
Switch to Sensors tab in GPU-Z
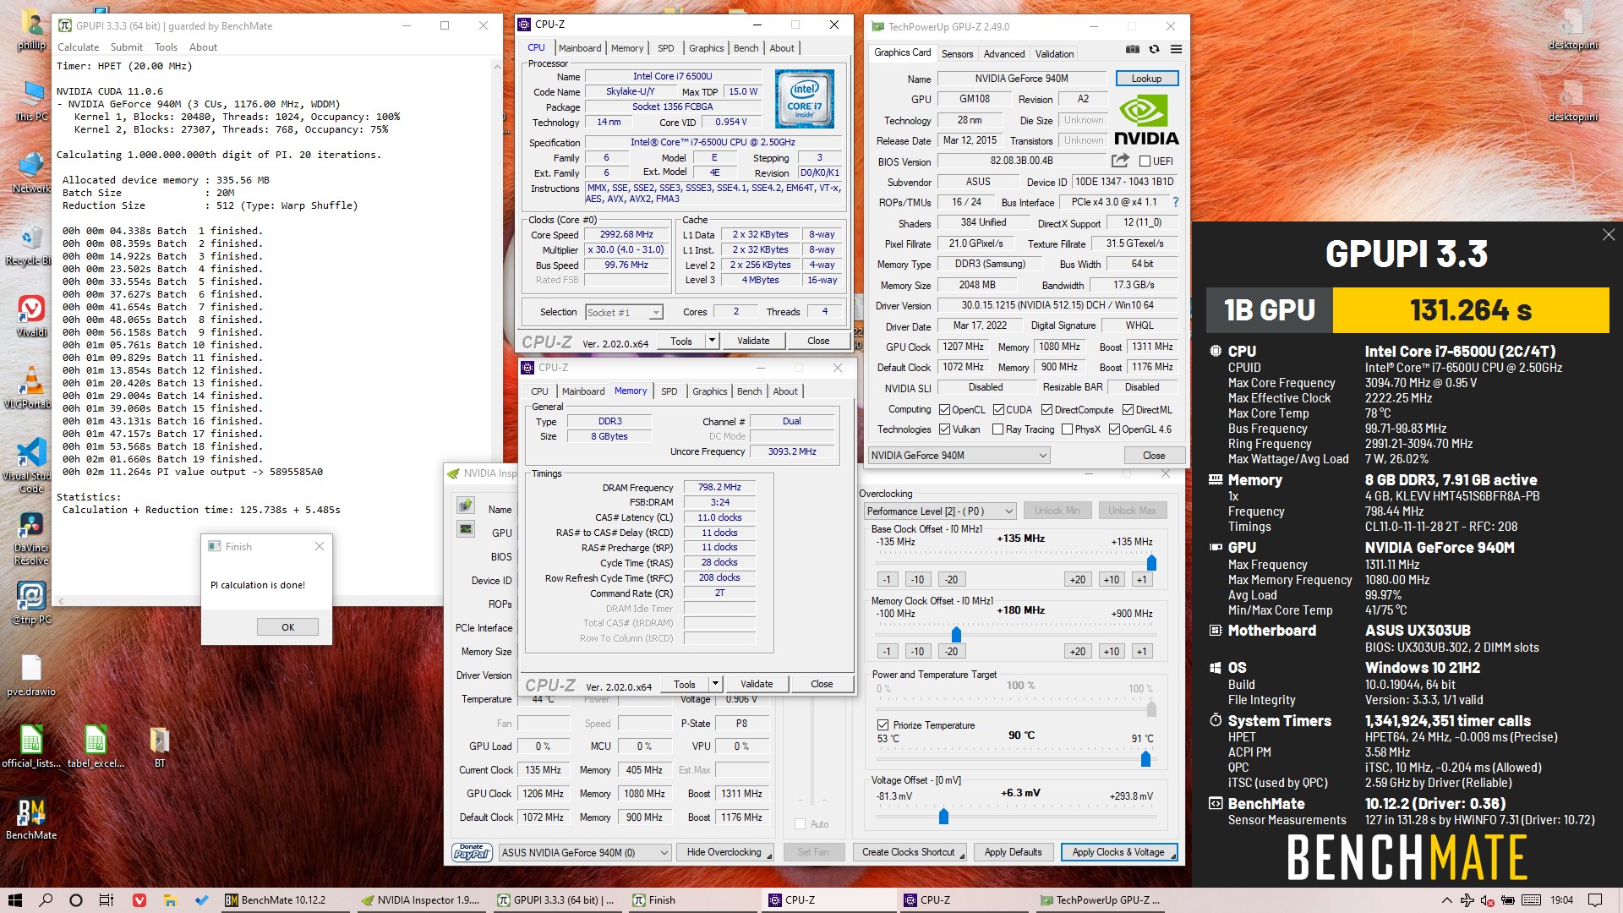coord(957,53)
